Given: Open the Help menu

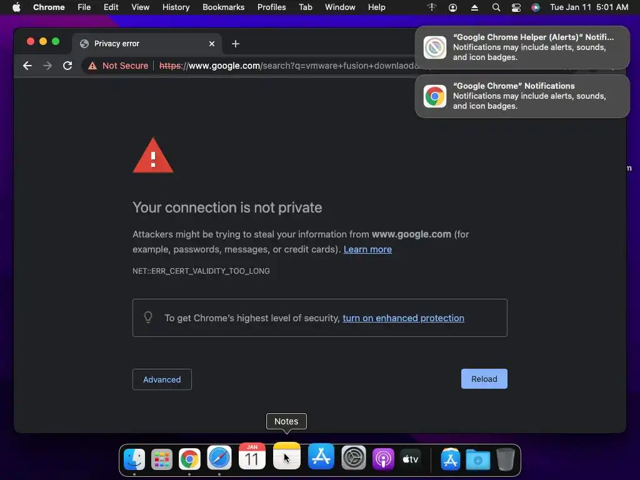Looking at the screenshot, I should [377, 7].
